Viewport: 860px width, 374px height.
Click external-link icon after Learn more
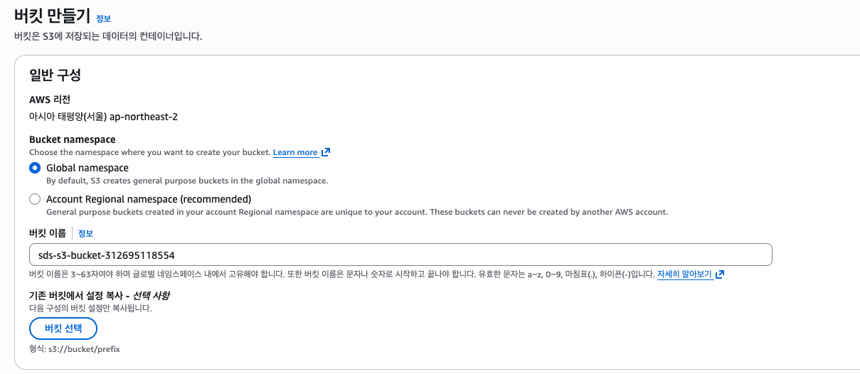tap(326, 152)
